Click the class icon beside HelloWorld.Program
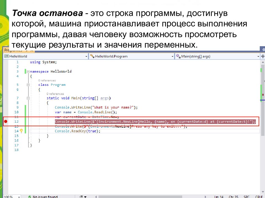Screen dimensions: 265x198 click(x=92, y=56)
